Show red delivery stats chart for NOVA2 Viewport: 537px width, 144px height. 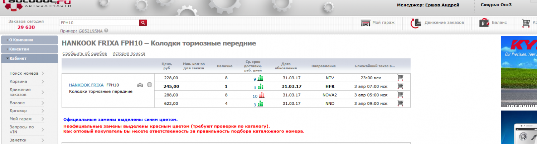[261, 95]
